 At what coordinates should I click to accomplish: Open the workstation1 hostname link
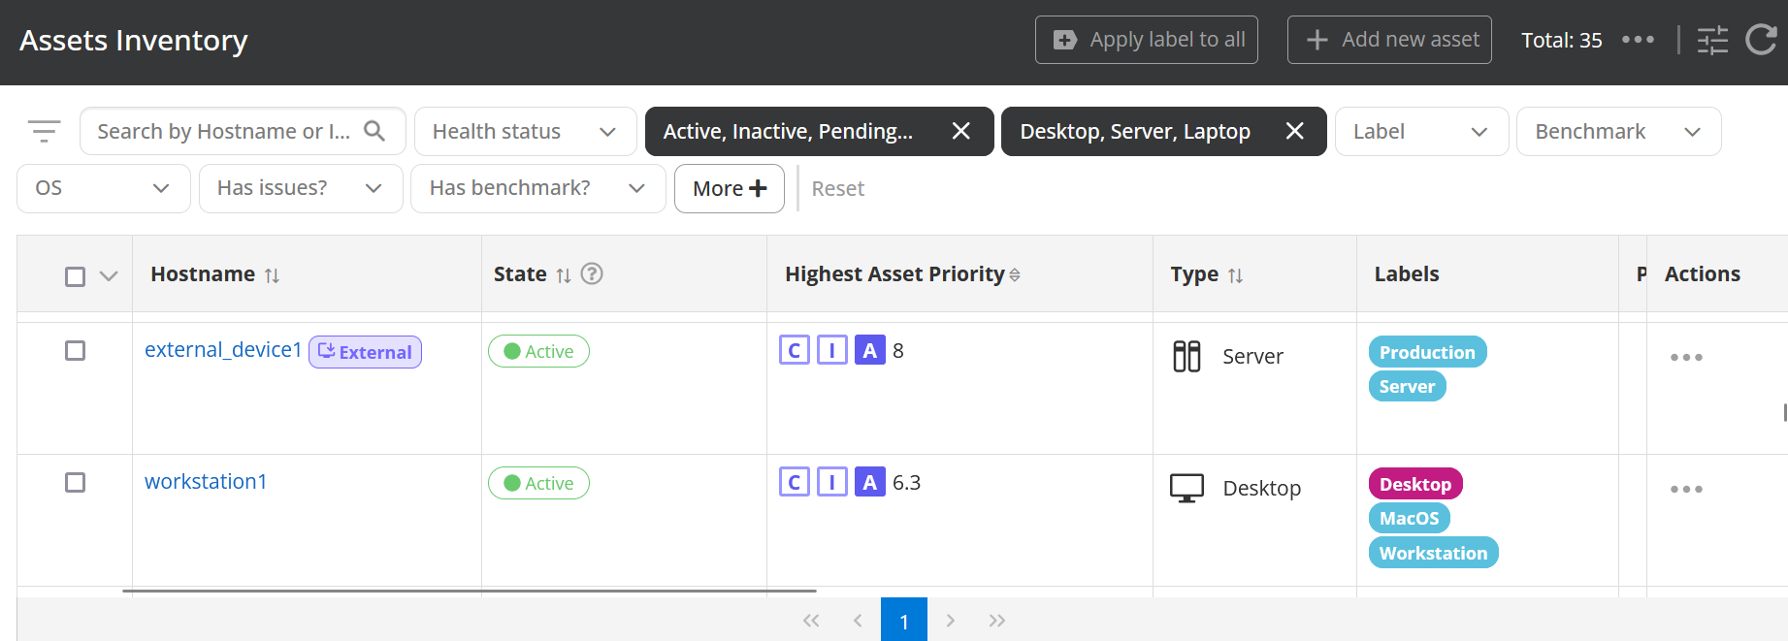(x=206, y=482)
